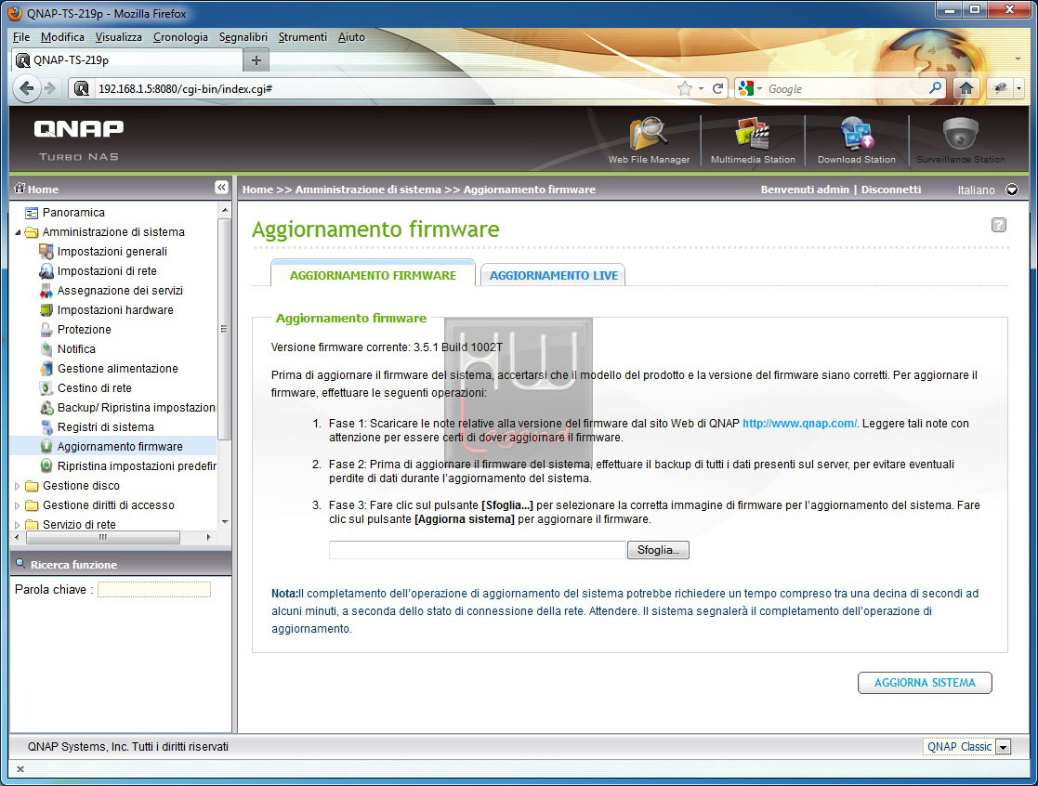Open the Visualizza menu
Viewport: 1038px width, 786px height.
(119, 37)
